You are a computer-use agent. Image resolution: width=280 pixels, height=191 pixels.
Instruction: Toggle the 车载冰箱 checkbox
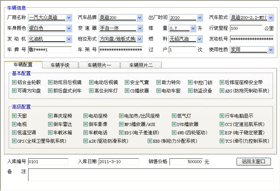point(50,132)
